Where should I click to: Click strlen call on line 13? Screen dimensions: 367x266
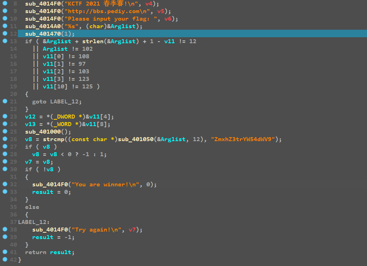[93, 41]
